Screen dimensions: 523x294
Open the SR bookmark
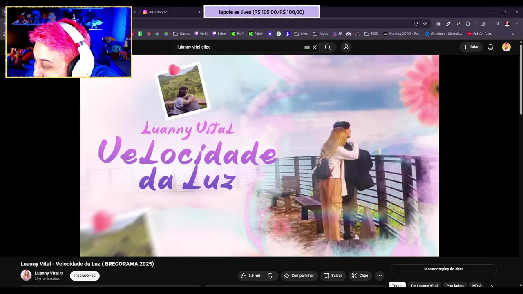pos(337,34)
